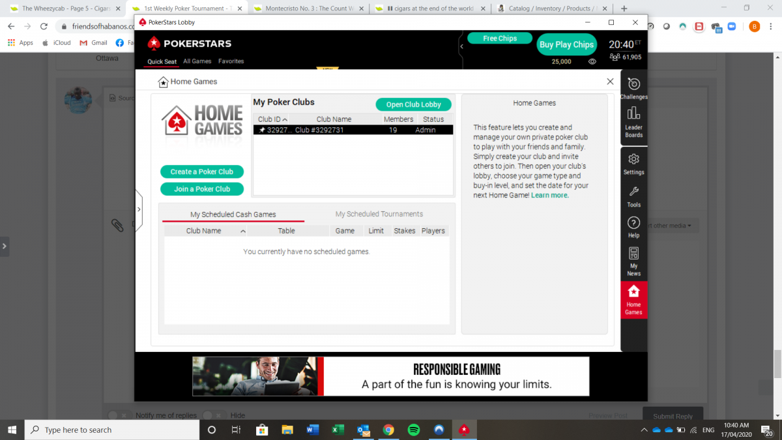782x440 pixels.
Task: Click the red PDF extension icon in Chrome
Action: [699, 27]
